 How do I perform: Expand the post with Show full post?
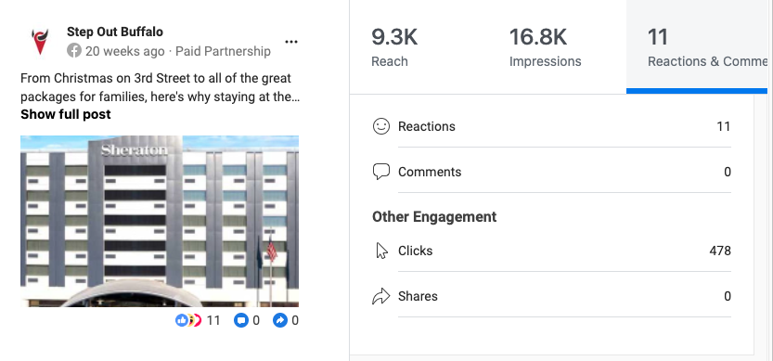tap(66, 114)
